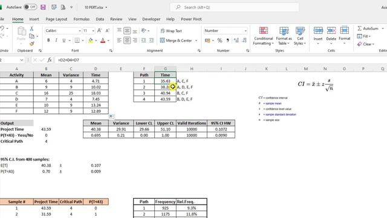Image resolution: width=387 pixels, height=218 pixels.
Task: Open the Alignment dialog launcher
Action: [x=199, y=50]
